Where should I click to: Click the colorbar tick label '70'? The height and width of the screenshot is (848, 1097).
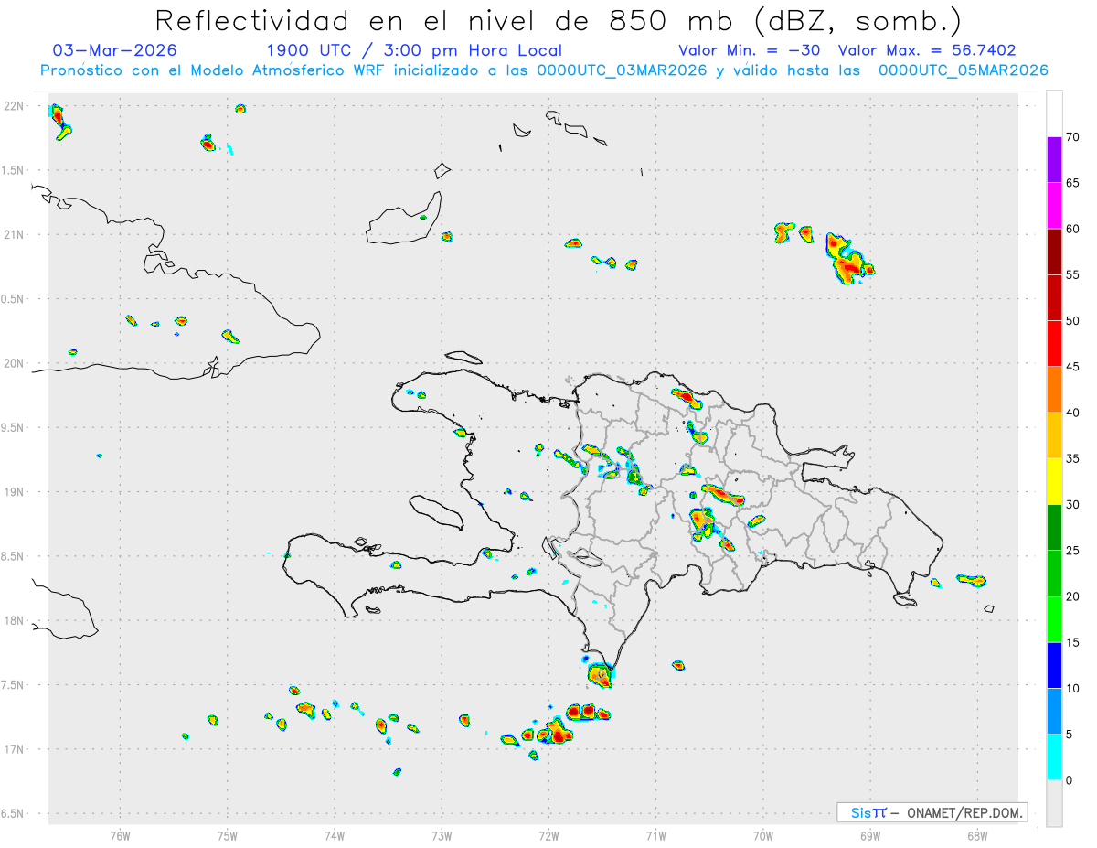pyautogui.click(x=1074, y=137)
